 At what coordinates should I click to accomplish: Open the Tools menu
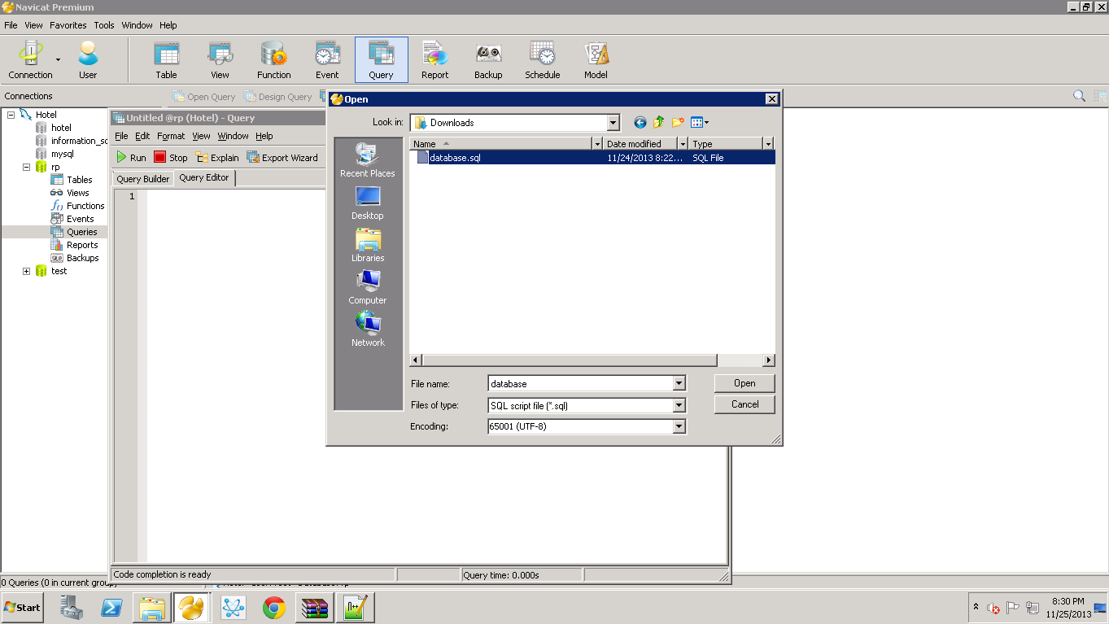pos(104,25)
